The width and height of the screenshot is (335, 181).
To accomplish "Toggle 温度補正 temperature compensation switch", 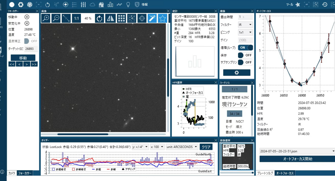I will tap(31, 41).
